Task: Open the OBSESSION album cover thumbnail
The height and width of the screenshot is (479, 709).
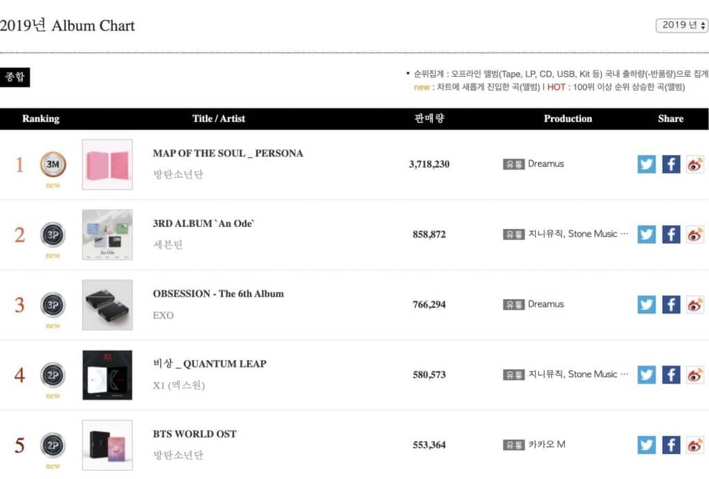Action: tap(107, 305)
